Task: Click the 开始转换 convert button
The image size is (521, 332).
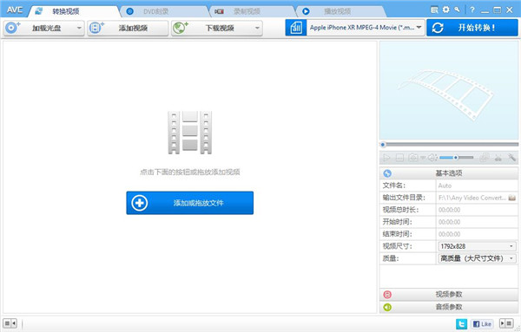Action: pos(472,28)
